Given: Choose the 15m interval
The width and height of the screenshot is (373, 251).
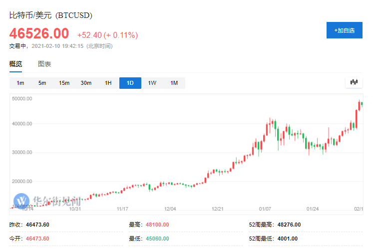Looking at the screenshot, I should (x=64, y=83).
